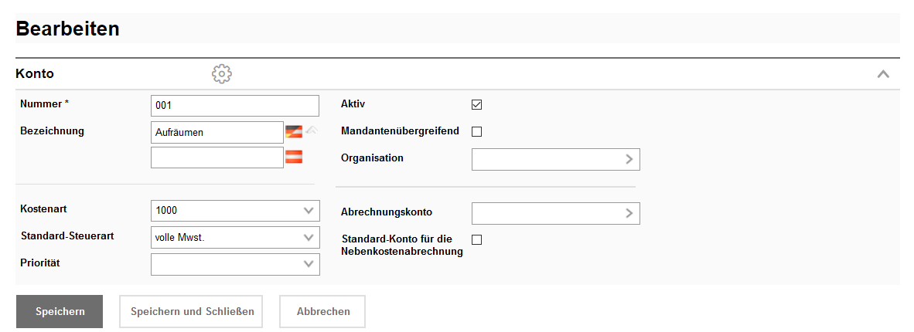Image resolution: width=914 pixels, height=332 pixels.
Task: Collapse translations with the faded chevron beside the flag
Action: (x=312, y=130)
